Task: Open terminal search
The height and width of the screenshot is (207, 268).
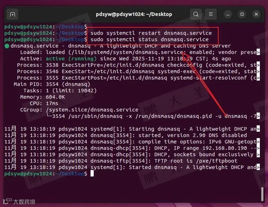Action: click(x=196, y=14)
